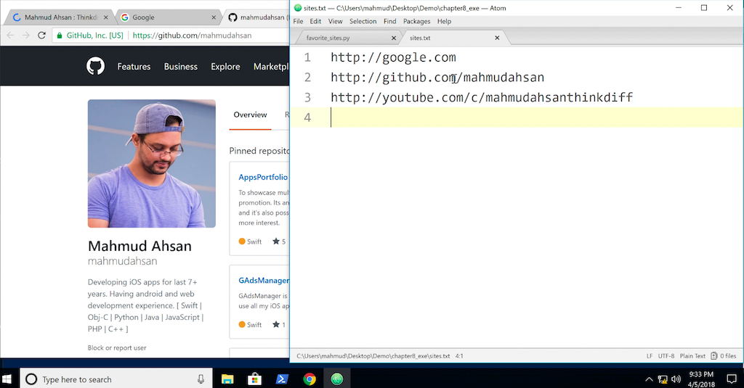Show hidden system tray icons
744x388 pixels.
[x=649, y=379]
